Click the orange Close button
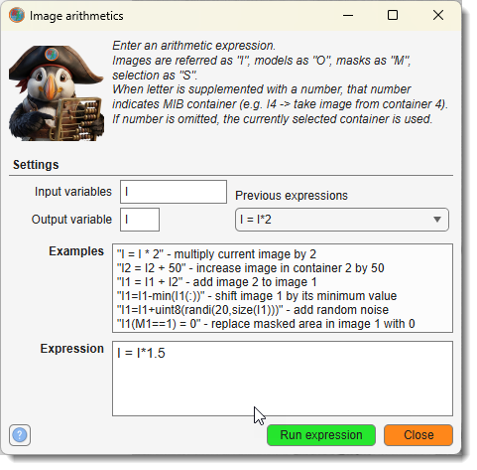477x470 pixels. pos(418,435)
